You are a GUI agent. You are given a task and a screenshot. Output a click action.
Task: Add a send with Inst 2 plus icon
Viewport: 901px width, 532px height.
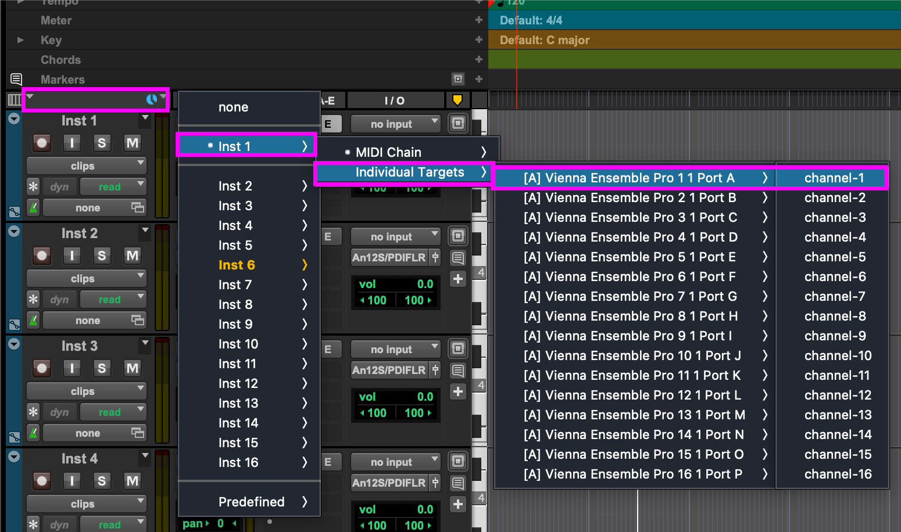(458, 279)
